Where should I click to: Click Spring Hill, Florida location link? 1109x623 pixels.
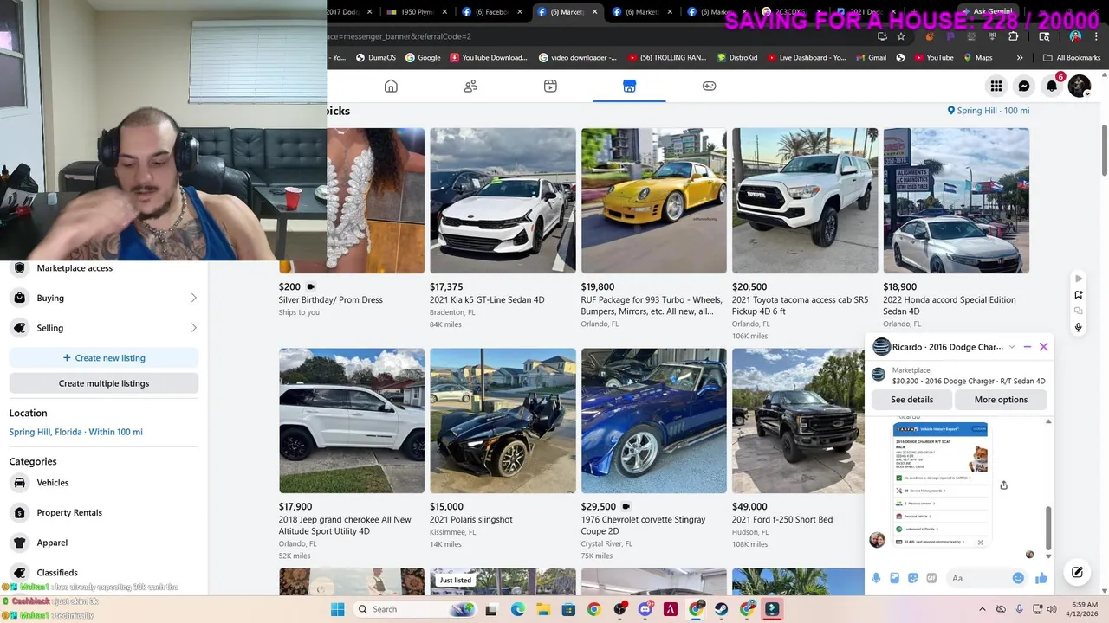tap(75, 432)
